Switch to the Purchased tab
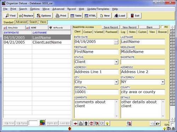 click(111, 32)
